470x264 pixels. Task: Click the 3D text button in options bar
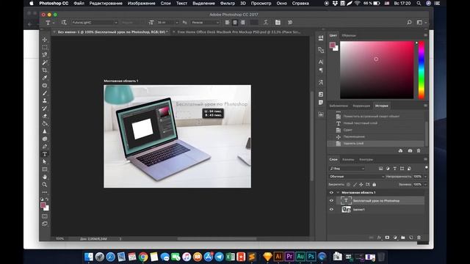coord(290,23)
